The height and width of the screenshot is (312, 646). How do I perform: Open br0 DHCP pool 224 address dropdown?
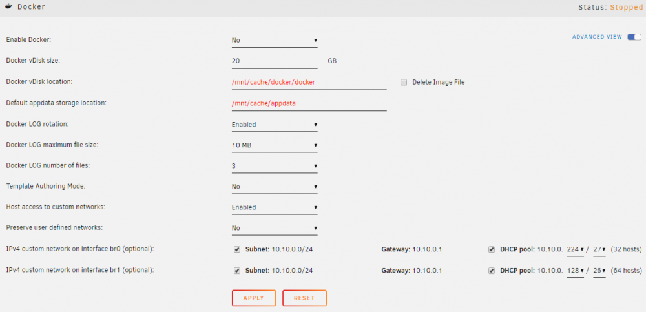click(575, 249)
